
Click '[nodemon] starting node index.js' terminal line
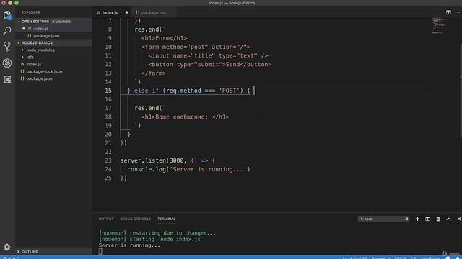[x=151, y=239]
